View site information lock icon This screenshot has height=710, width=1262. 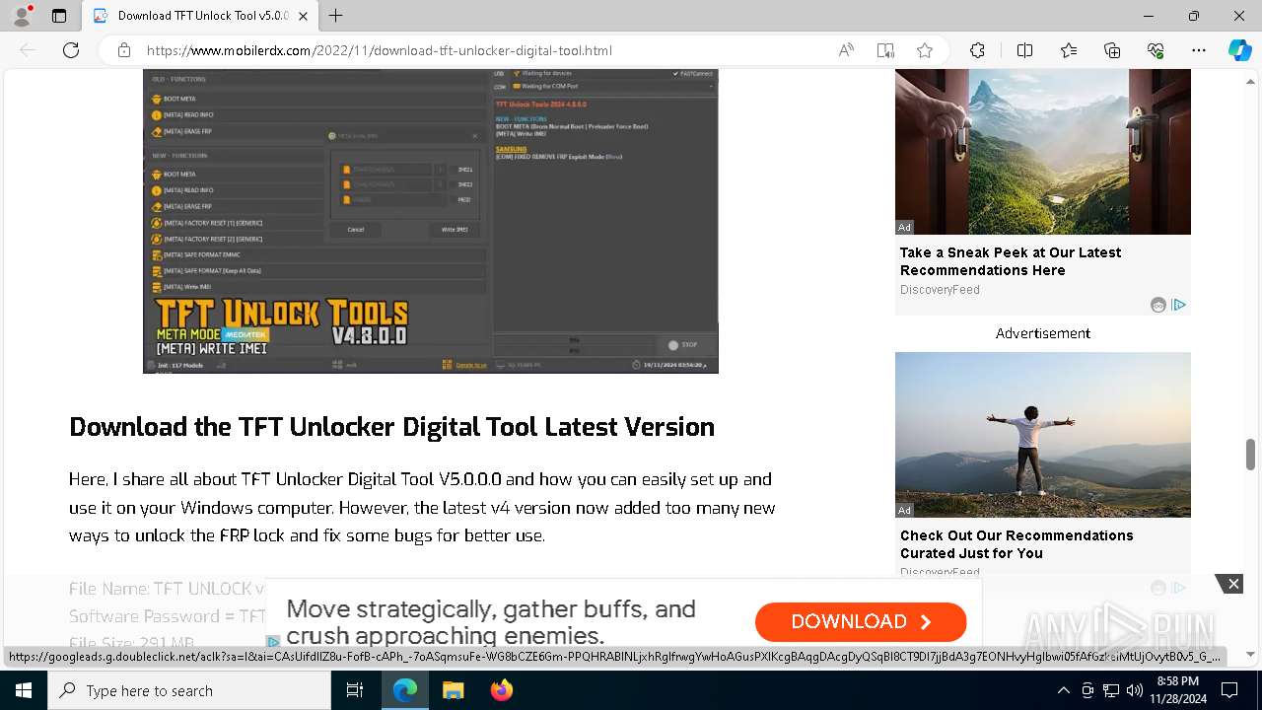(x=123, y=50)
